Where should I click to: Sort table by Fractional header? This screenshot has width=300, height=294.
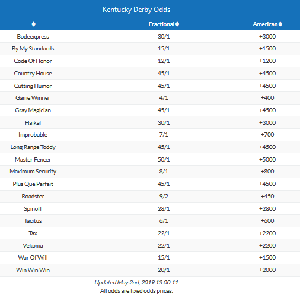click(161, 24)
